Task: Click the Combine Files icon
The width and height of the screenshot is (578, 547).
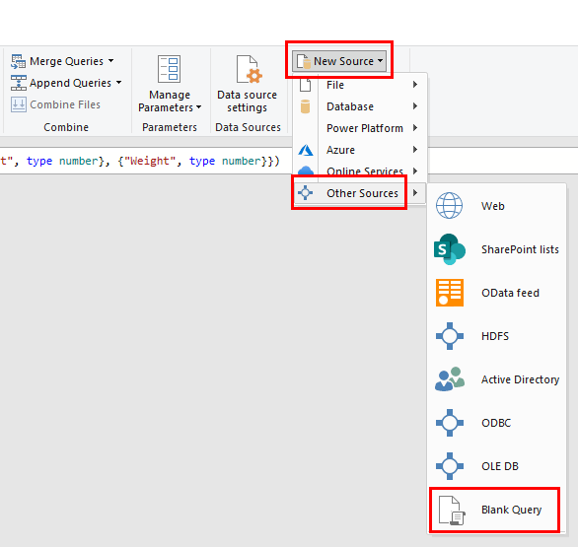Action: coord(18,104)
